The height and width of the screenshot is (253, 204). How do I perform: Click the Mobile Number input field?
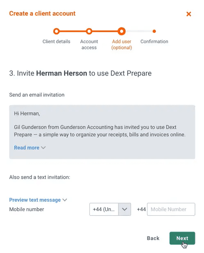pyautogui.click(x=171, y=209)
